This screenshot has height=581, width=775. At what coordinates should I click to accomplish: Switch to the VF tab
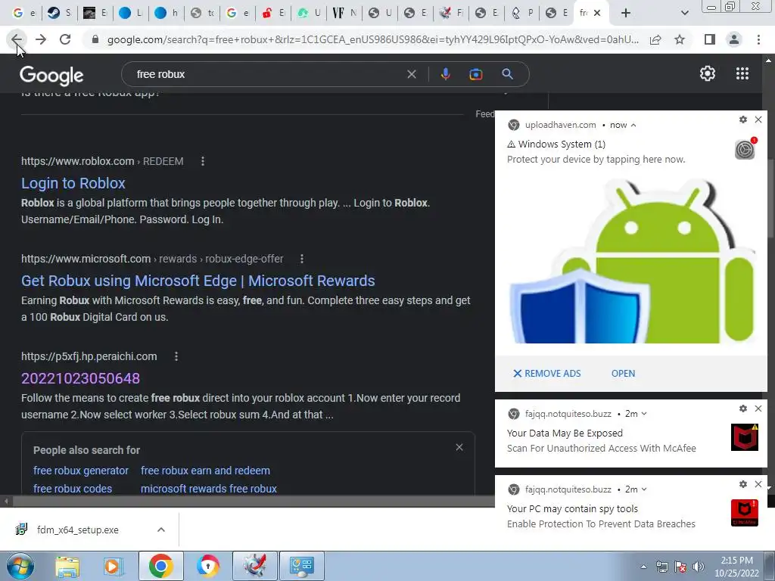344,13
